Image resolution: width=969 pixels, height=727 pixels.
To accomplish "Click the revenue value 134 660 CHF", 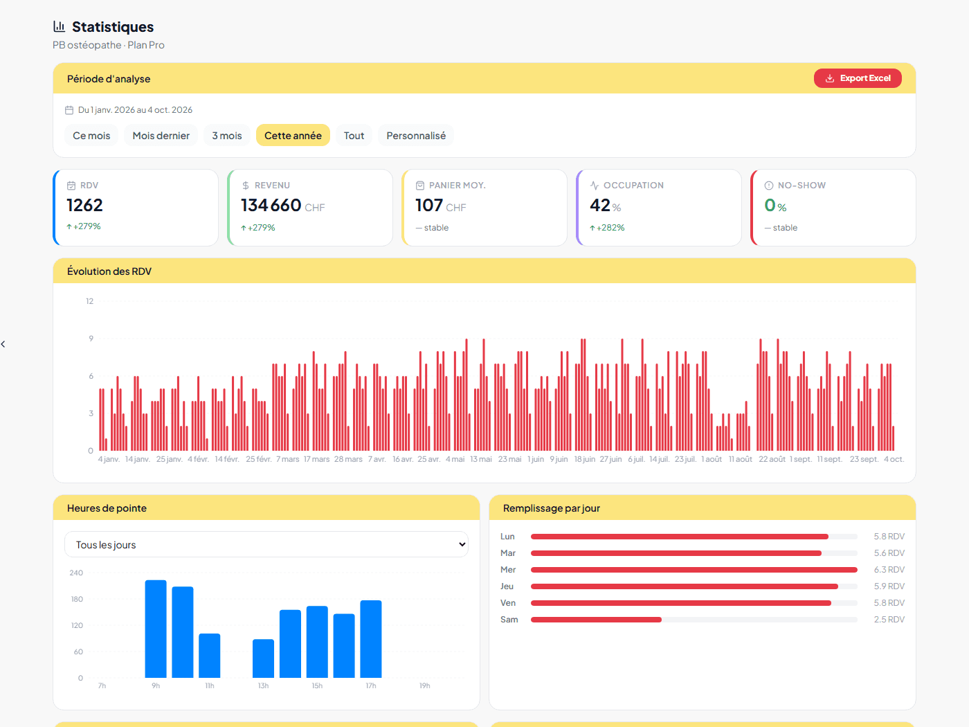I will point(283,206).
